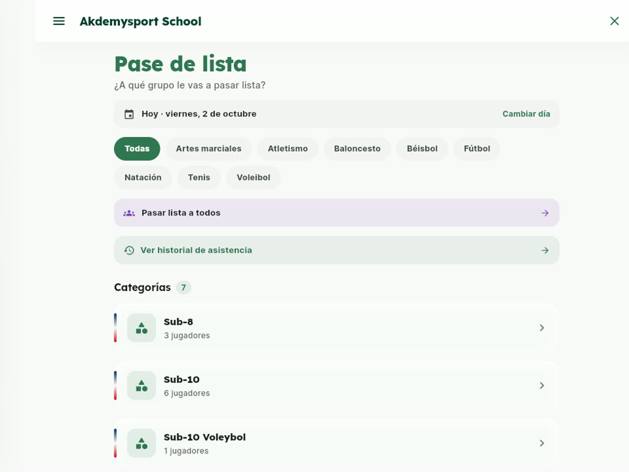Viewport: 629px width, 472px height.
Task: Open the hamburger navigation menu
Action: (x=59, y=21)
